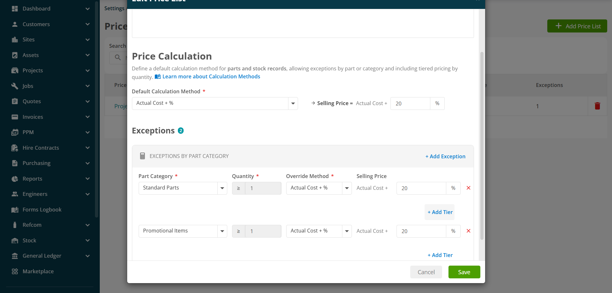Click the Quotes clipboard icon
The height and width of the screenshot is (293, 612).
tap(15, 101)
